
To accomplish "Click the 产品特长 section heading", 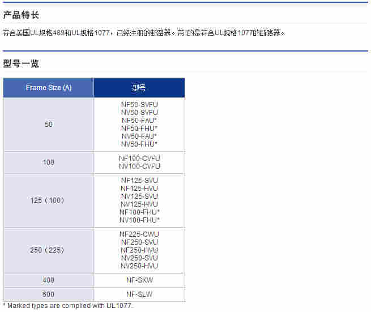I will (21, 15).
